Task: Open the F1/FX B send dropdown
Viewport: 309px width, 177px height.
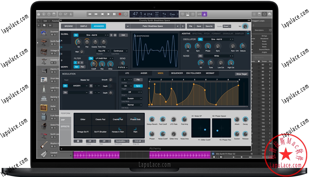Action: (123, 68)
